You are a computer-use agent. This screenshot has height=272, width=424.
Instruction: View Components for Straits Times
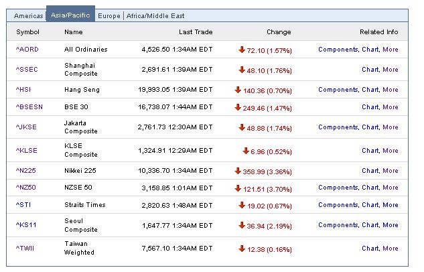pyautogui.click(x=338, y=205)
